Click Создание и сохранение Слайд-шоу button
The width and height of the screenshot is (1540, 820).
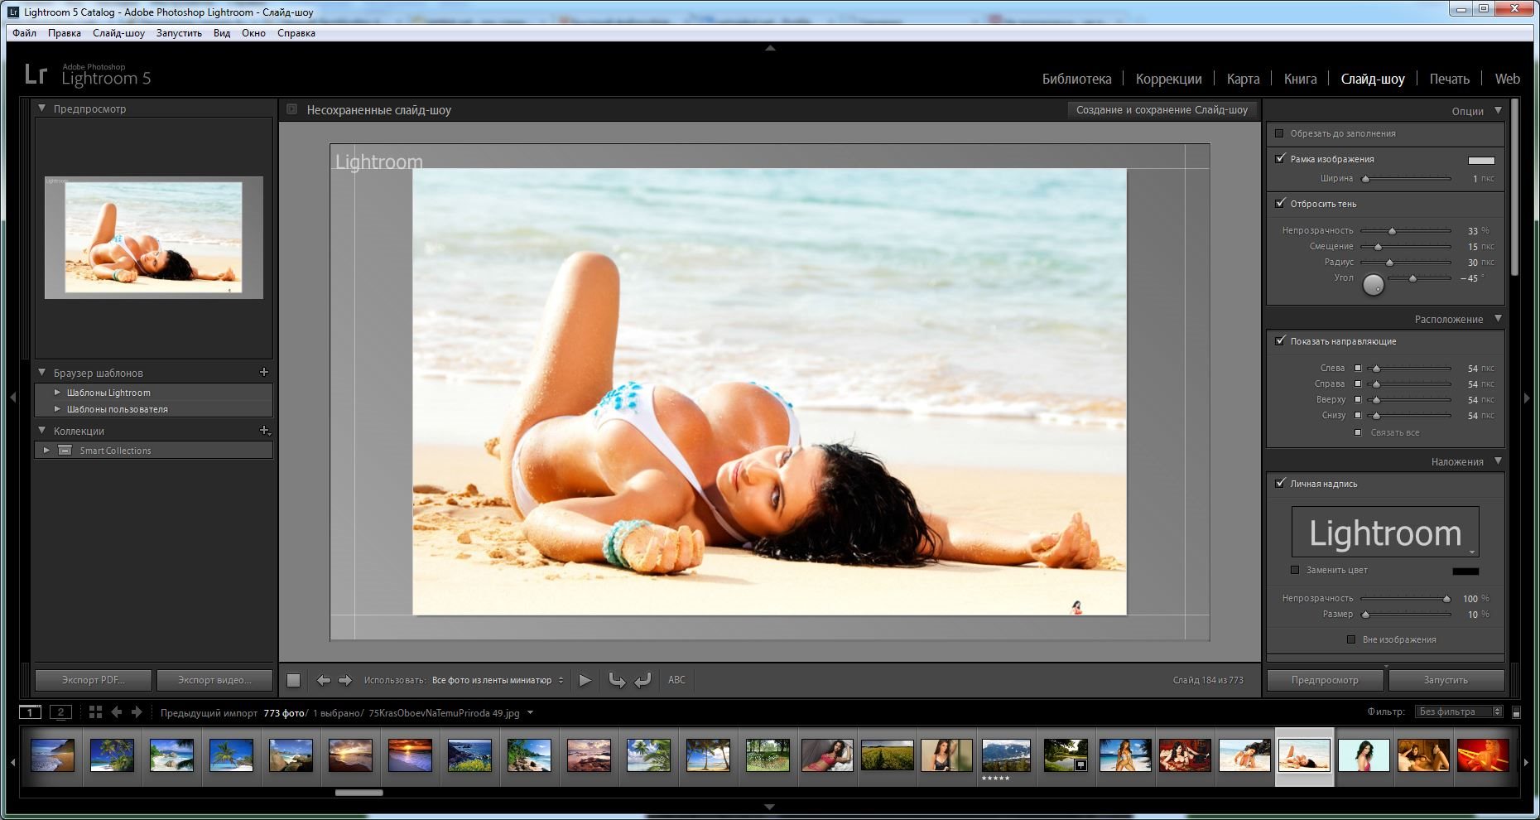point(1162,109)
